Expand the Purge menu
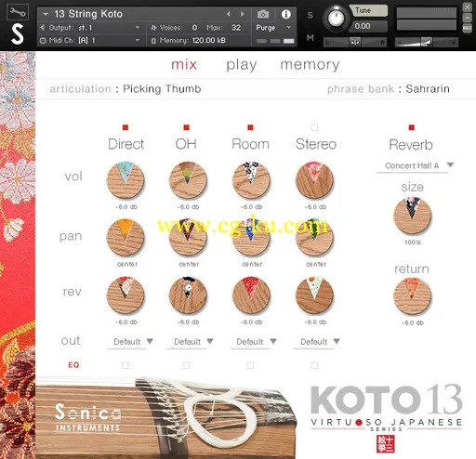 click(273, 28)
